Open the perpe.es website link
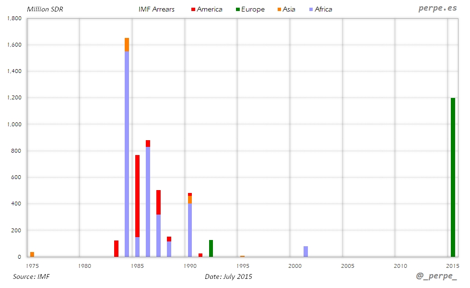 437,9
